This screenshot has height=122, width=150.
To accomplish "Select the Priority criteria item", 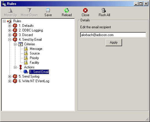I will tap(34, 58).
